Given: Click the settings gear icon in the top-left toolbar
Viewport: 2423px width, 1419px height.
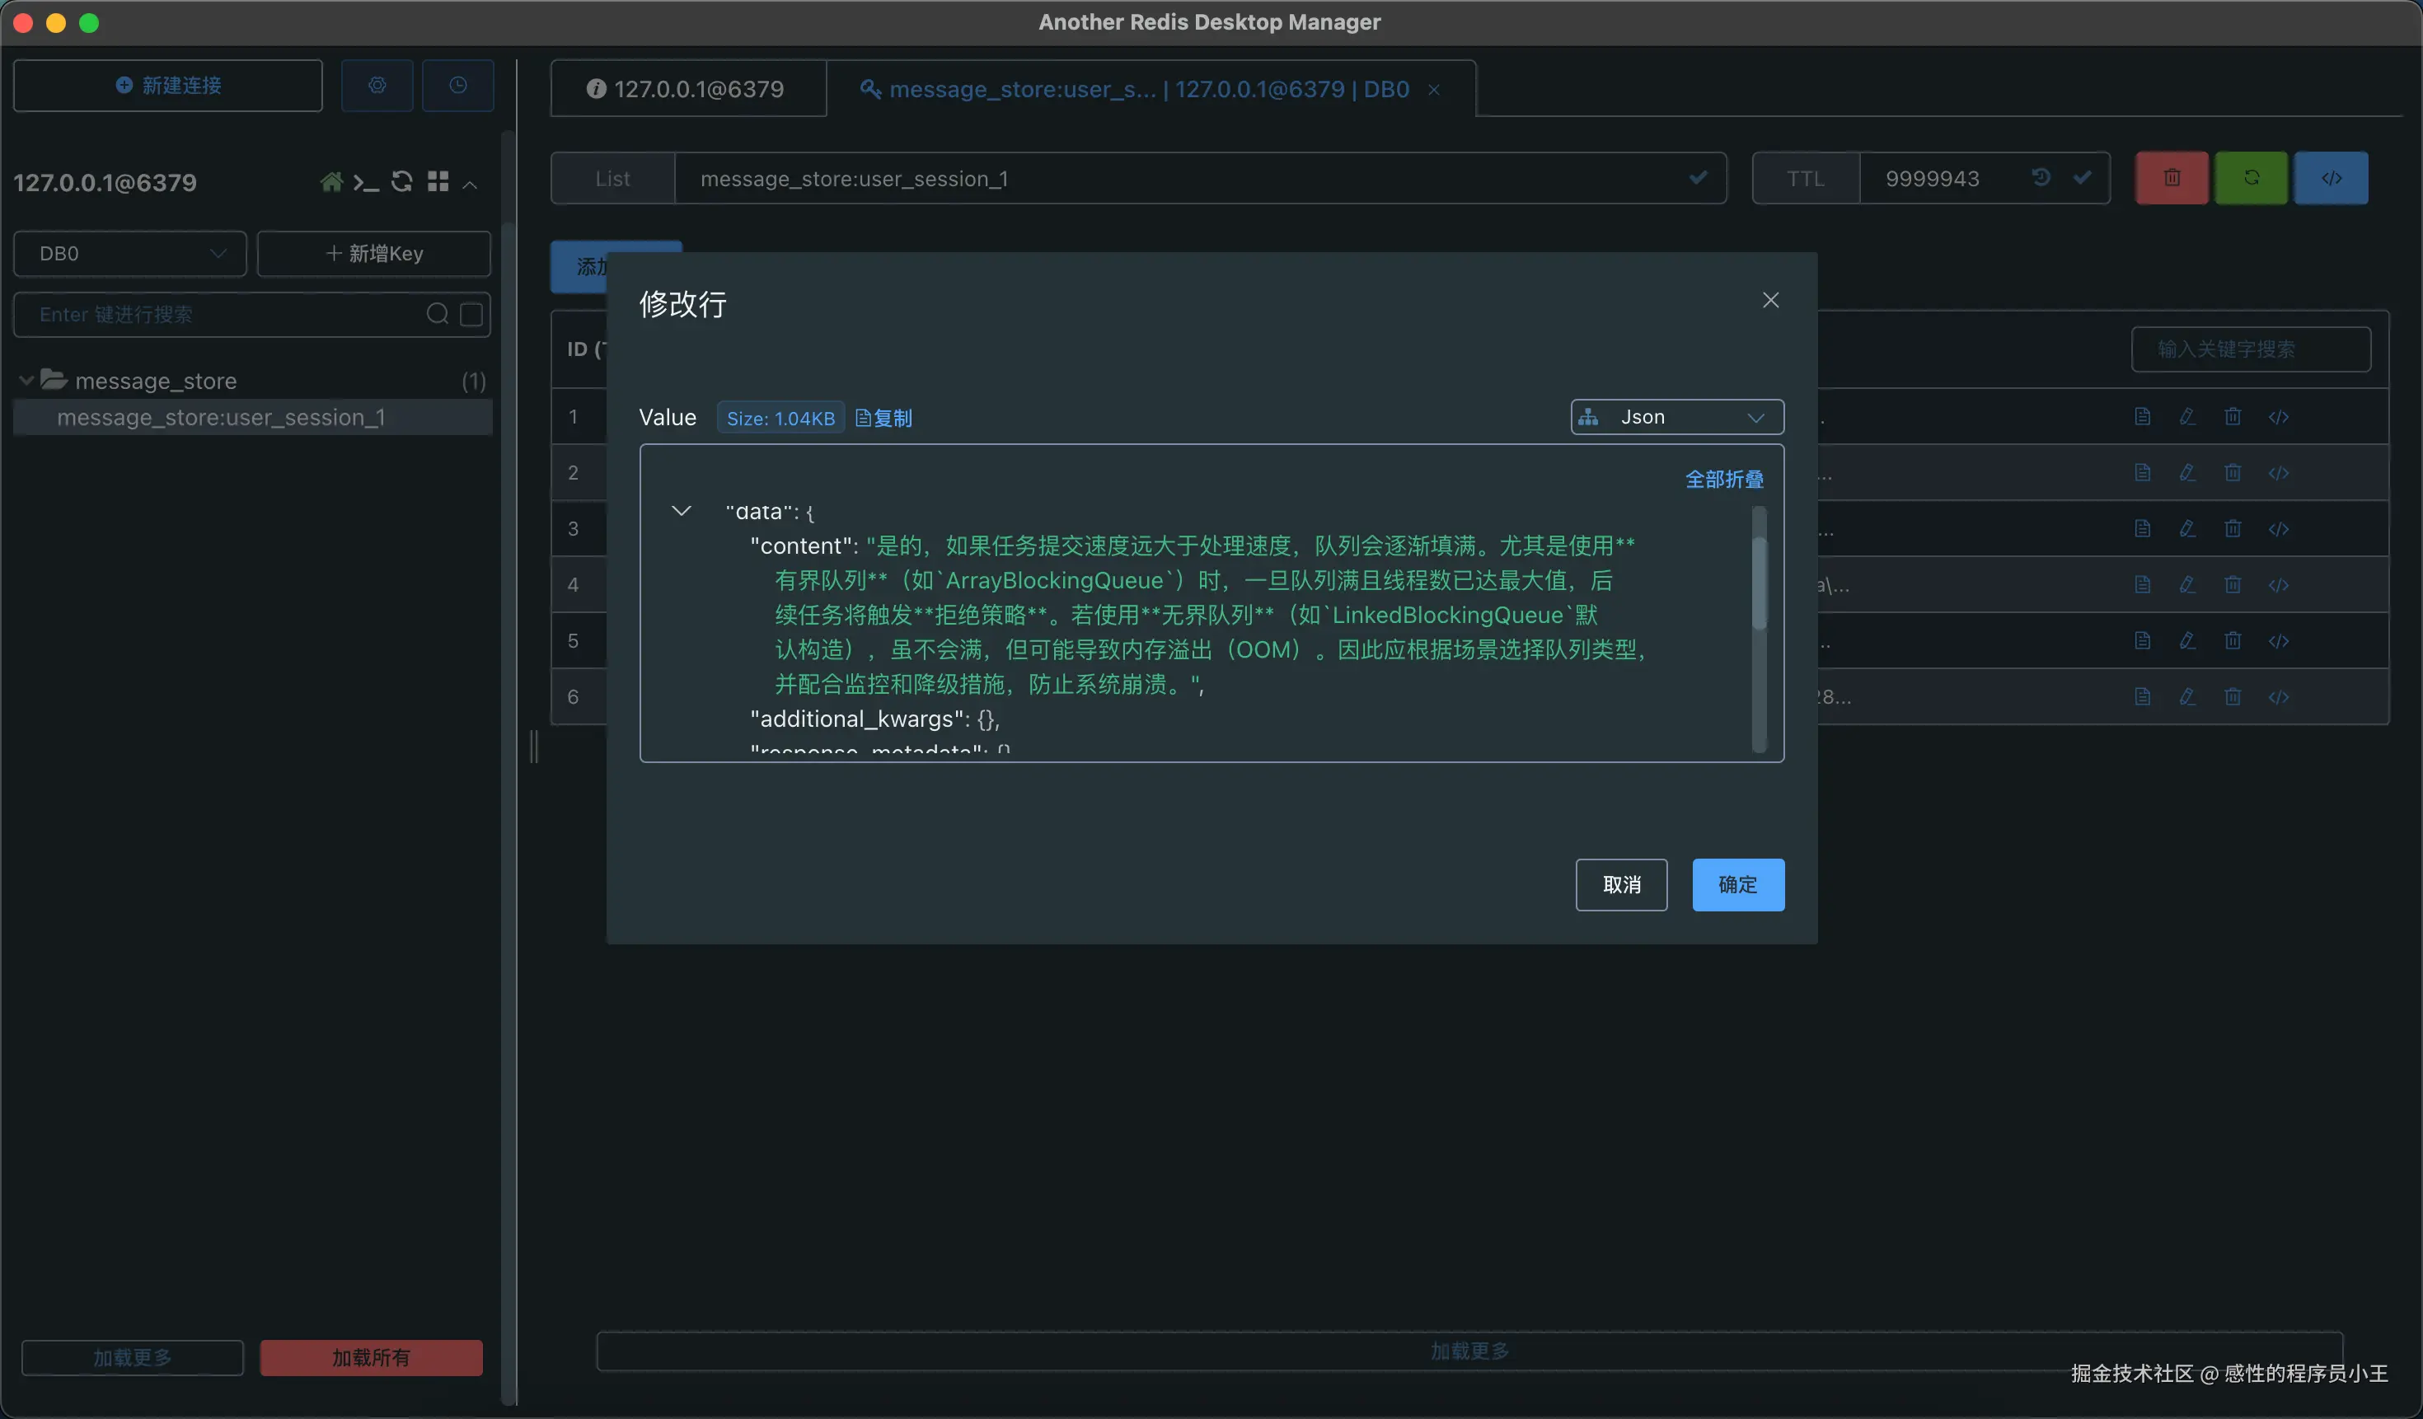Looking at the screenshot, I should (x=377, y=86).
